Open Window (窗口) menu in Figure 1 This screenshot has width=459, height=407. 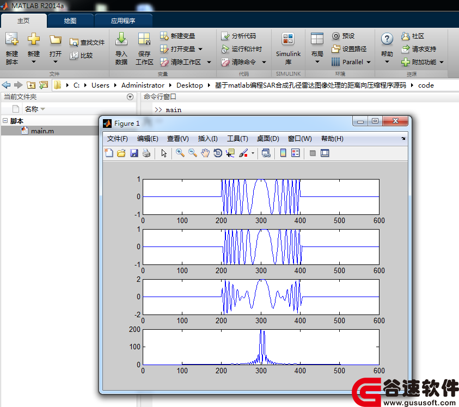point(300,139)
